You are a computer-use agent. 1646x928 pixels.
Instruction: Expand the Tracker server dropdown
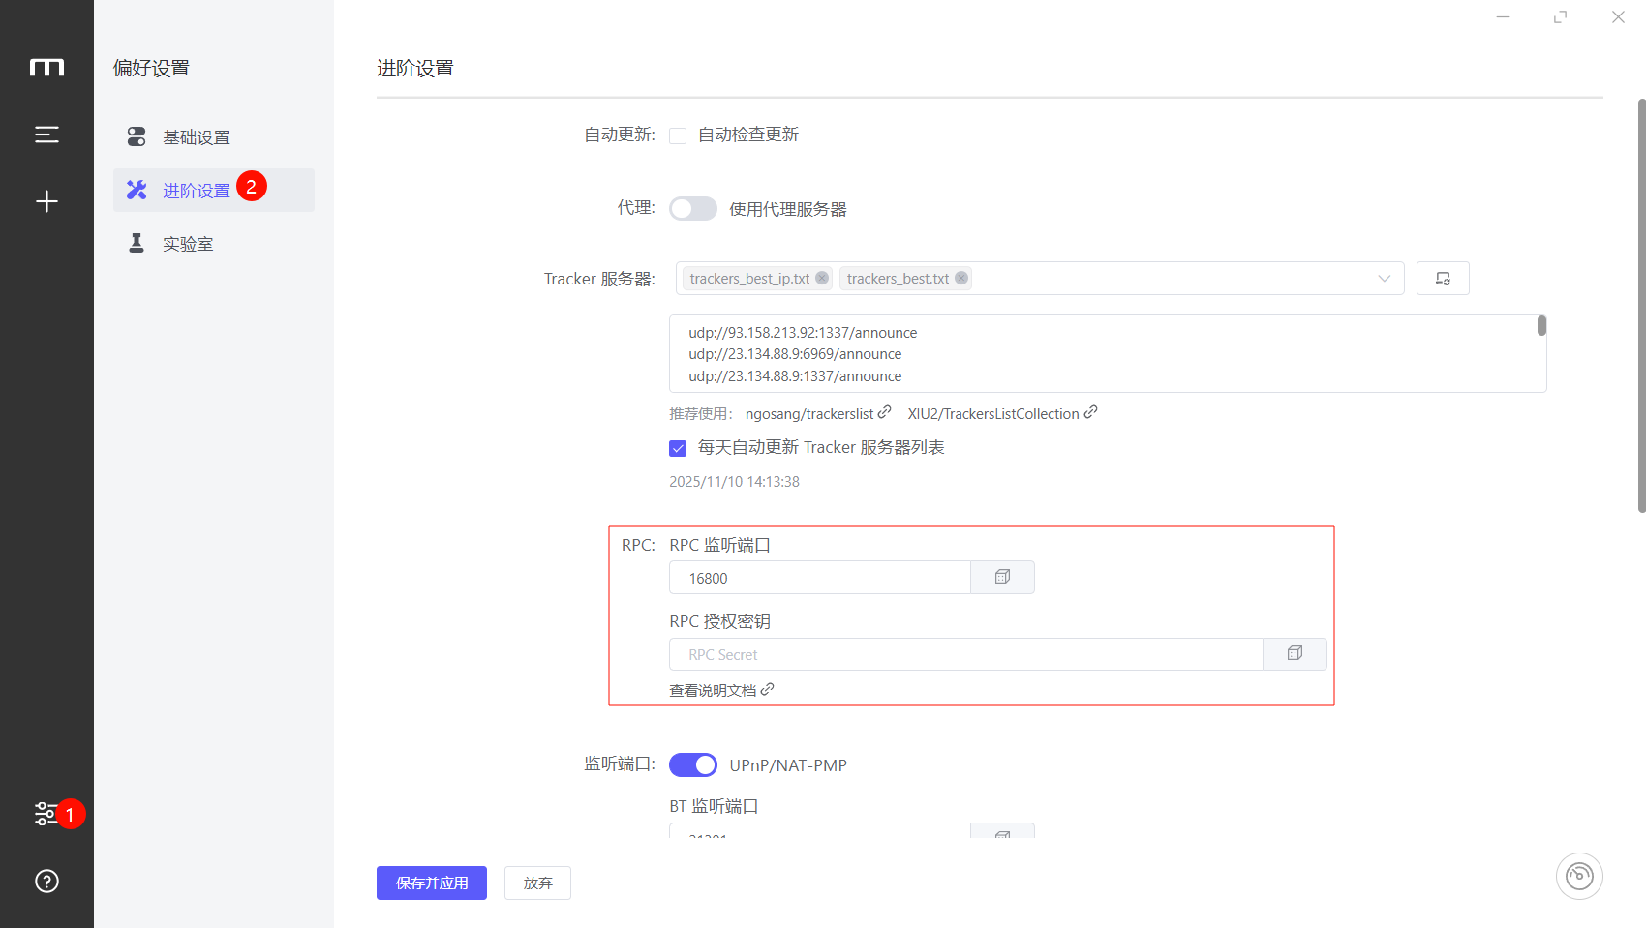pos(1384,278)
